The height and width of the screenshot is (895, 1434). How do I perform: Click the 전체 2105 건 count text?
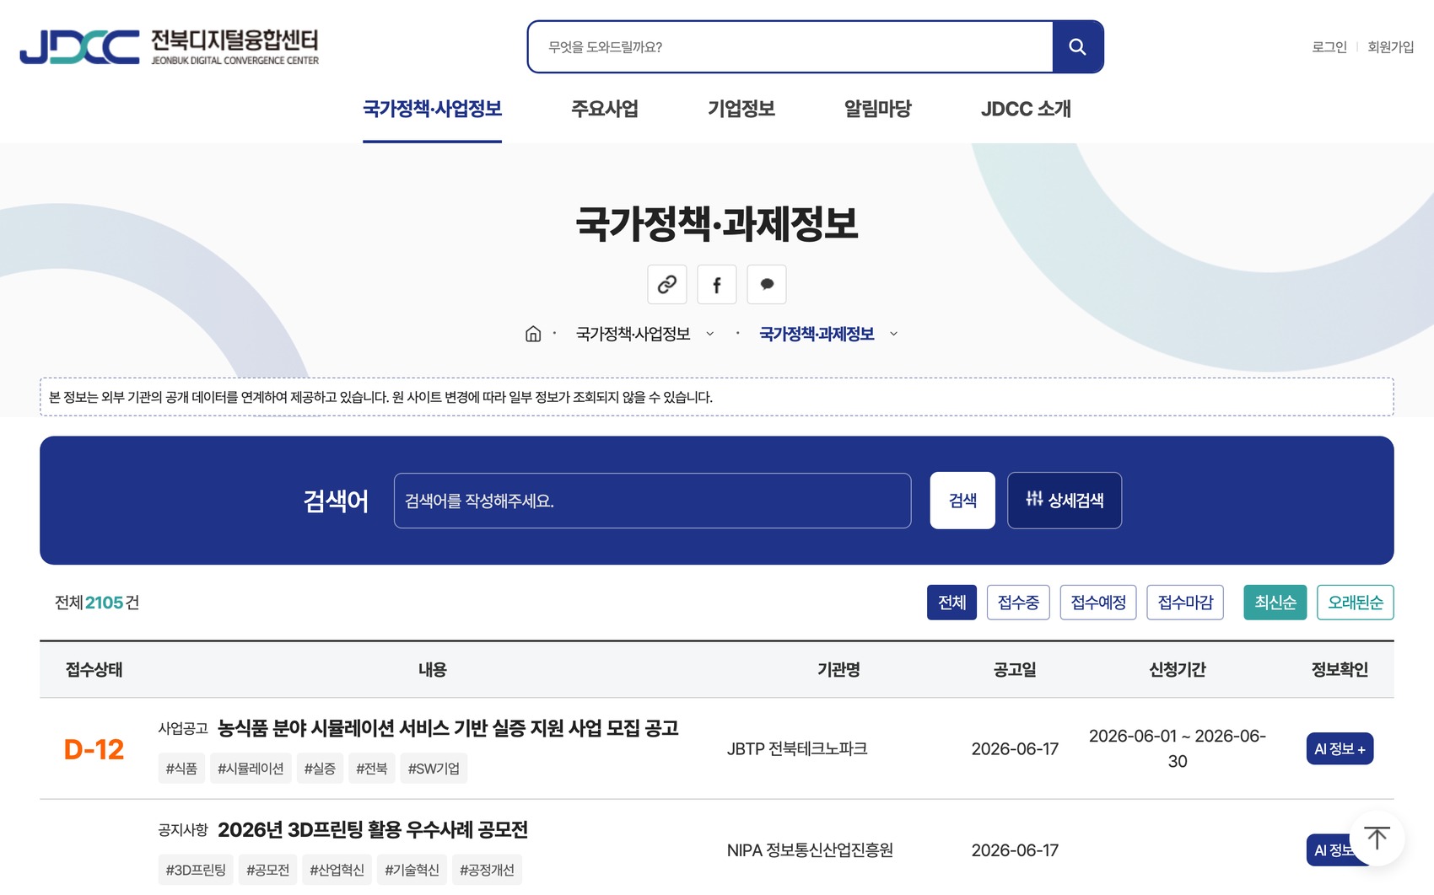[97, 603]
